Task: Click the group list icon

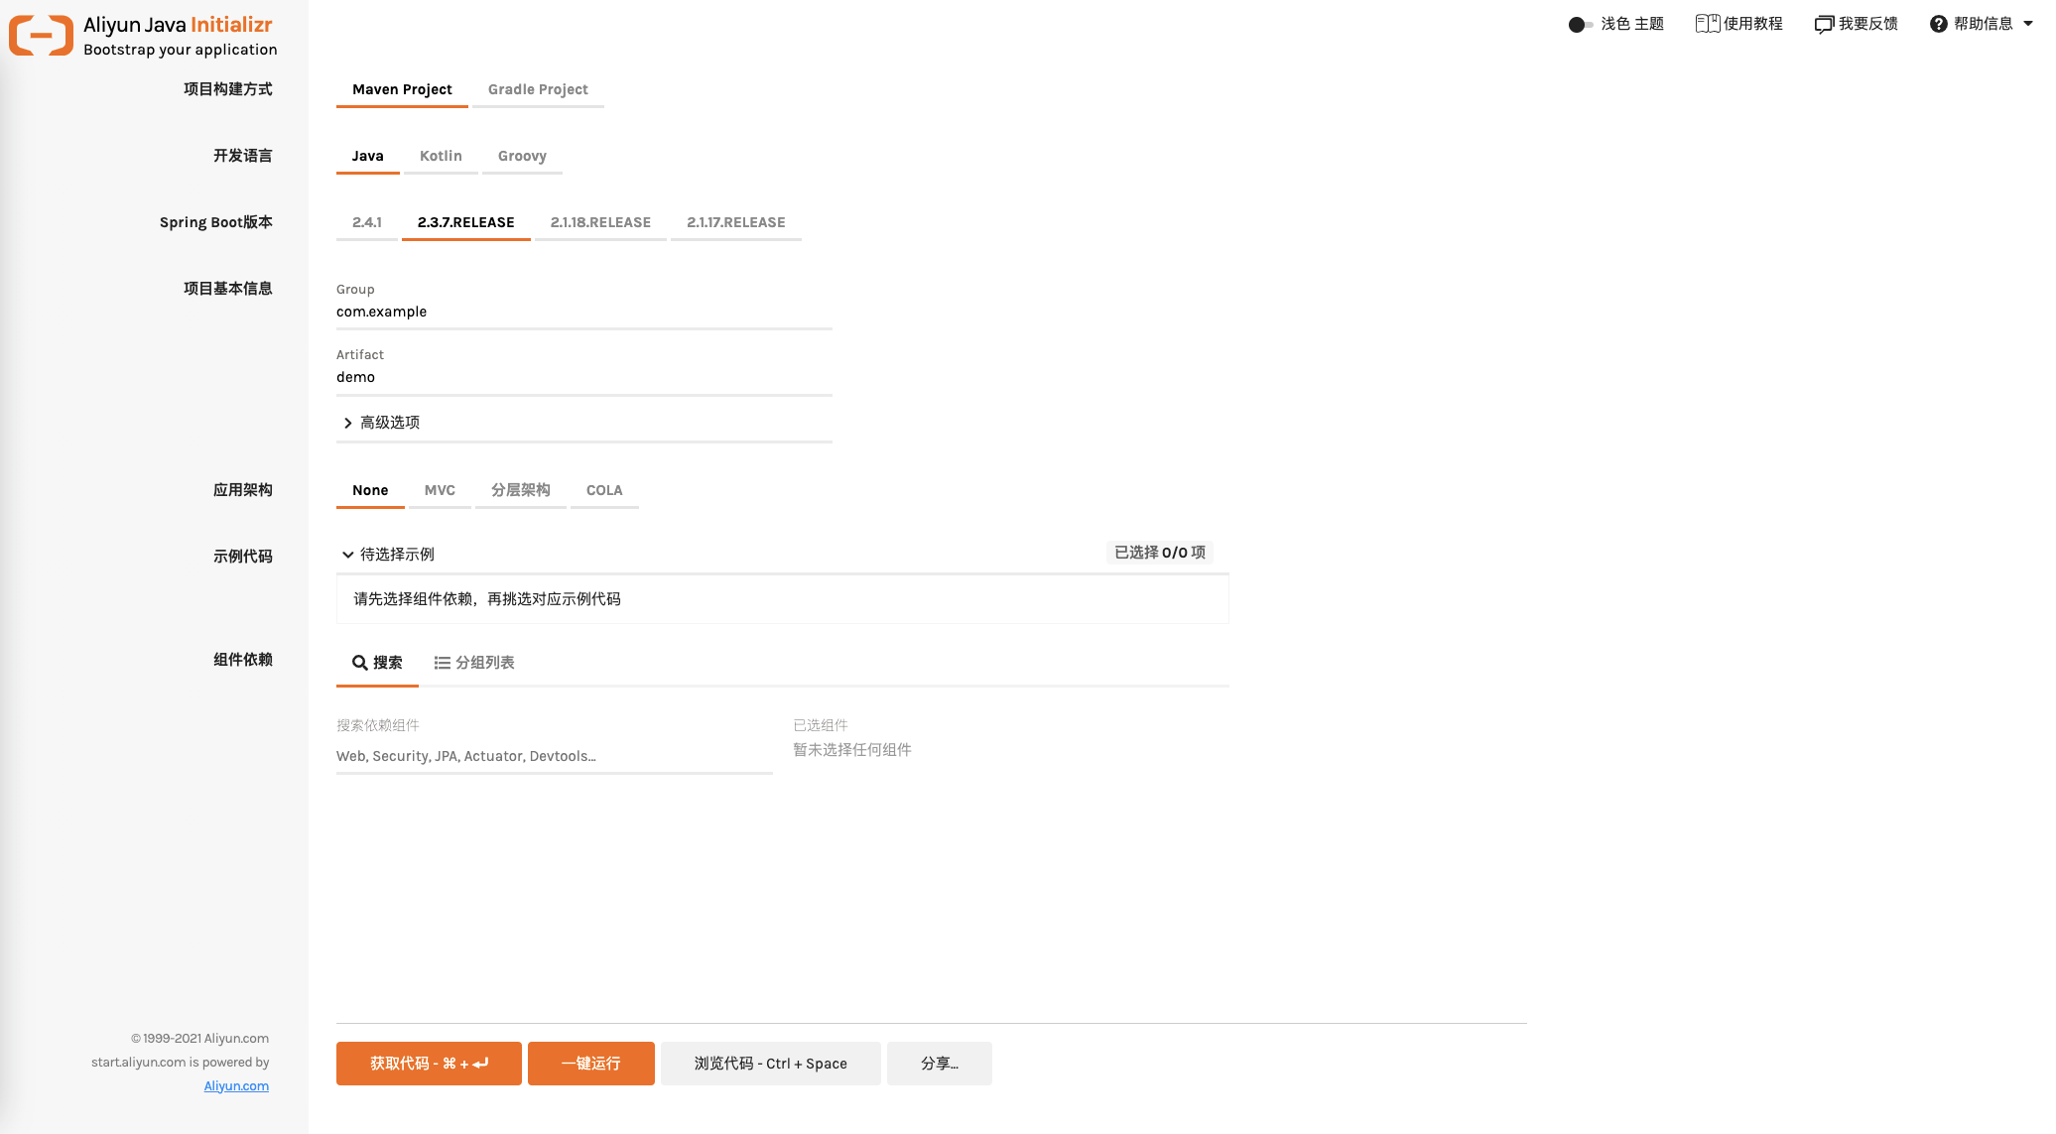Action: (443, 663)
